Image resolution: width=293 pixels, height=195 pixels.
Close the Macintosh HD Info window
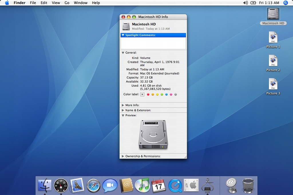(123, 17)
